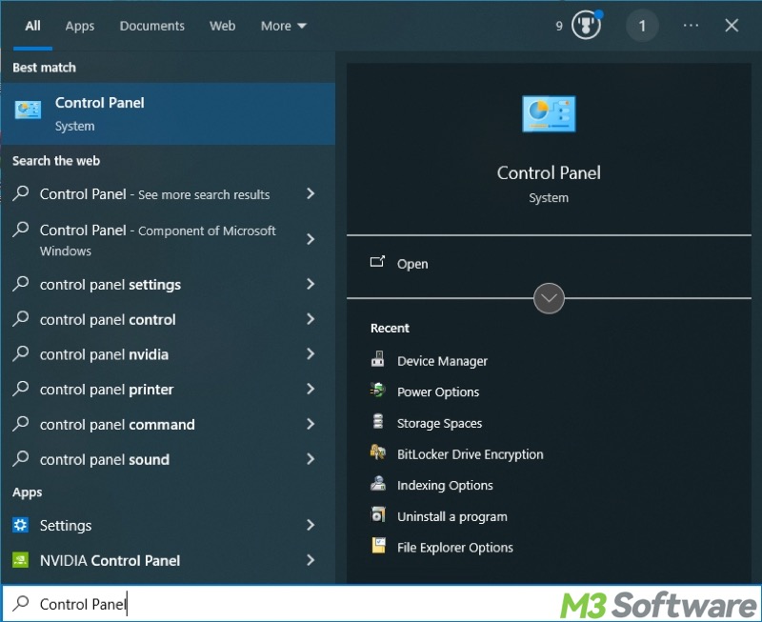Viewport: 762px width, 622px height.
Task: Select the control panel settings web suggestion
Action: coord(110,285)
